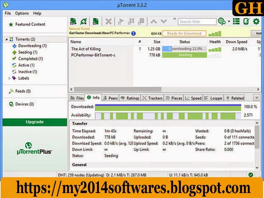Collapse the detail pane with double-chevron button

[x=257, y=98]
